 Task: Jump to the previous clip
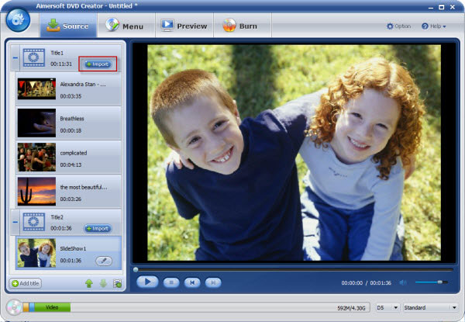(192, 282)
